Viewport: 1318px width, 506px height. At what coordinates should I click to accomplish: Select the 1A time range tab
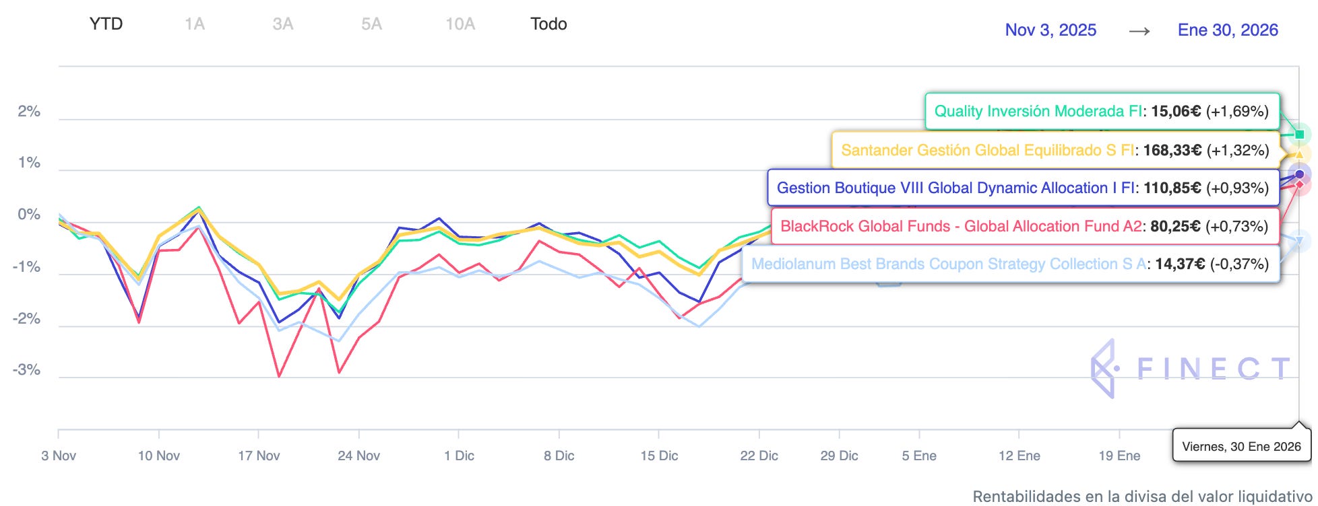point(195,24)
